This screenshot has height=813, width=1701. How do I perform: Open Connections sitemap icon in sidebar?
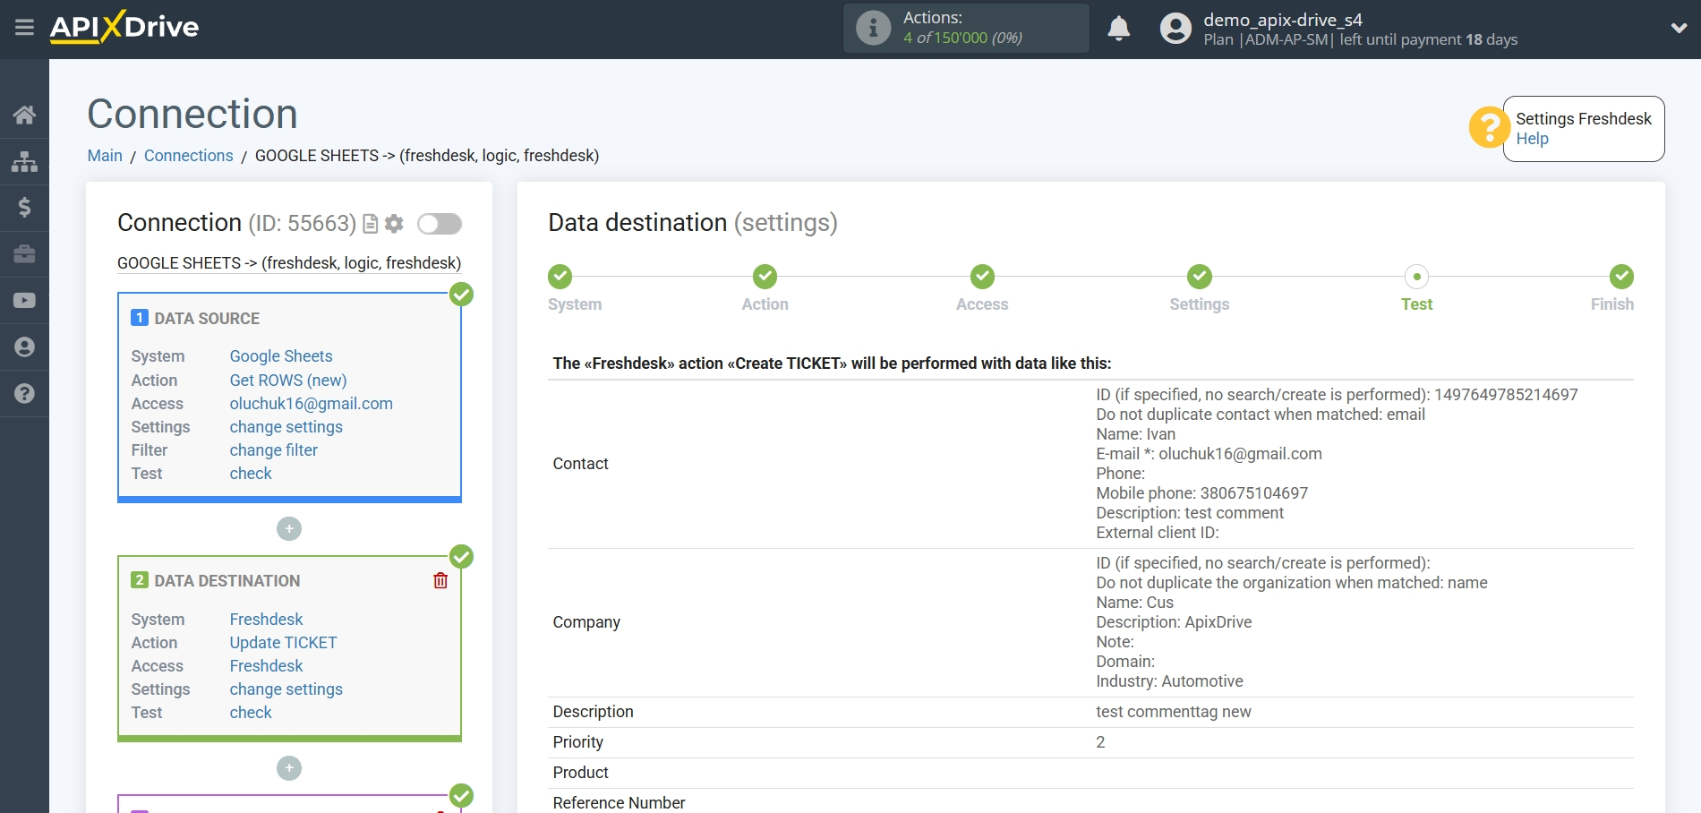pyautogui.click(x=24, y=161)
